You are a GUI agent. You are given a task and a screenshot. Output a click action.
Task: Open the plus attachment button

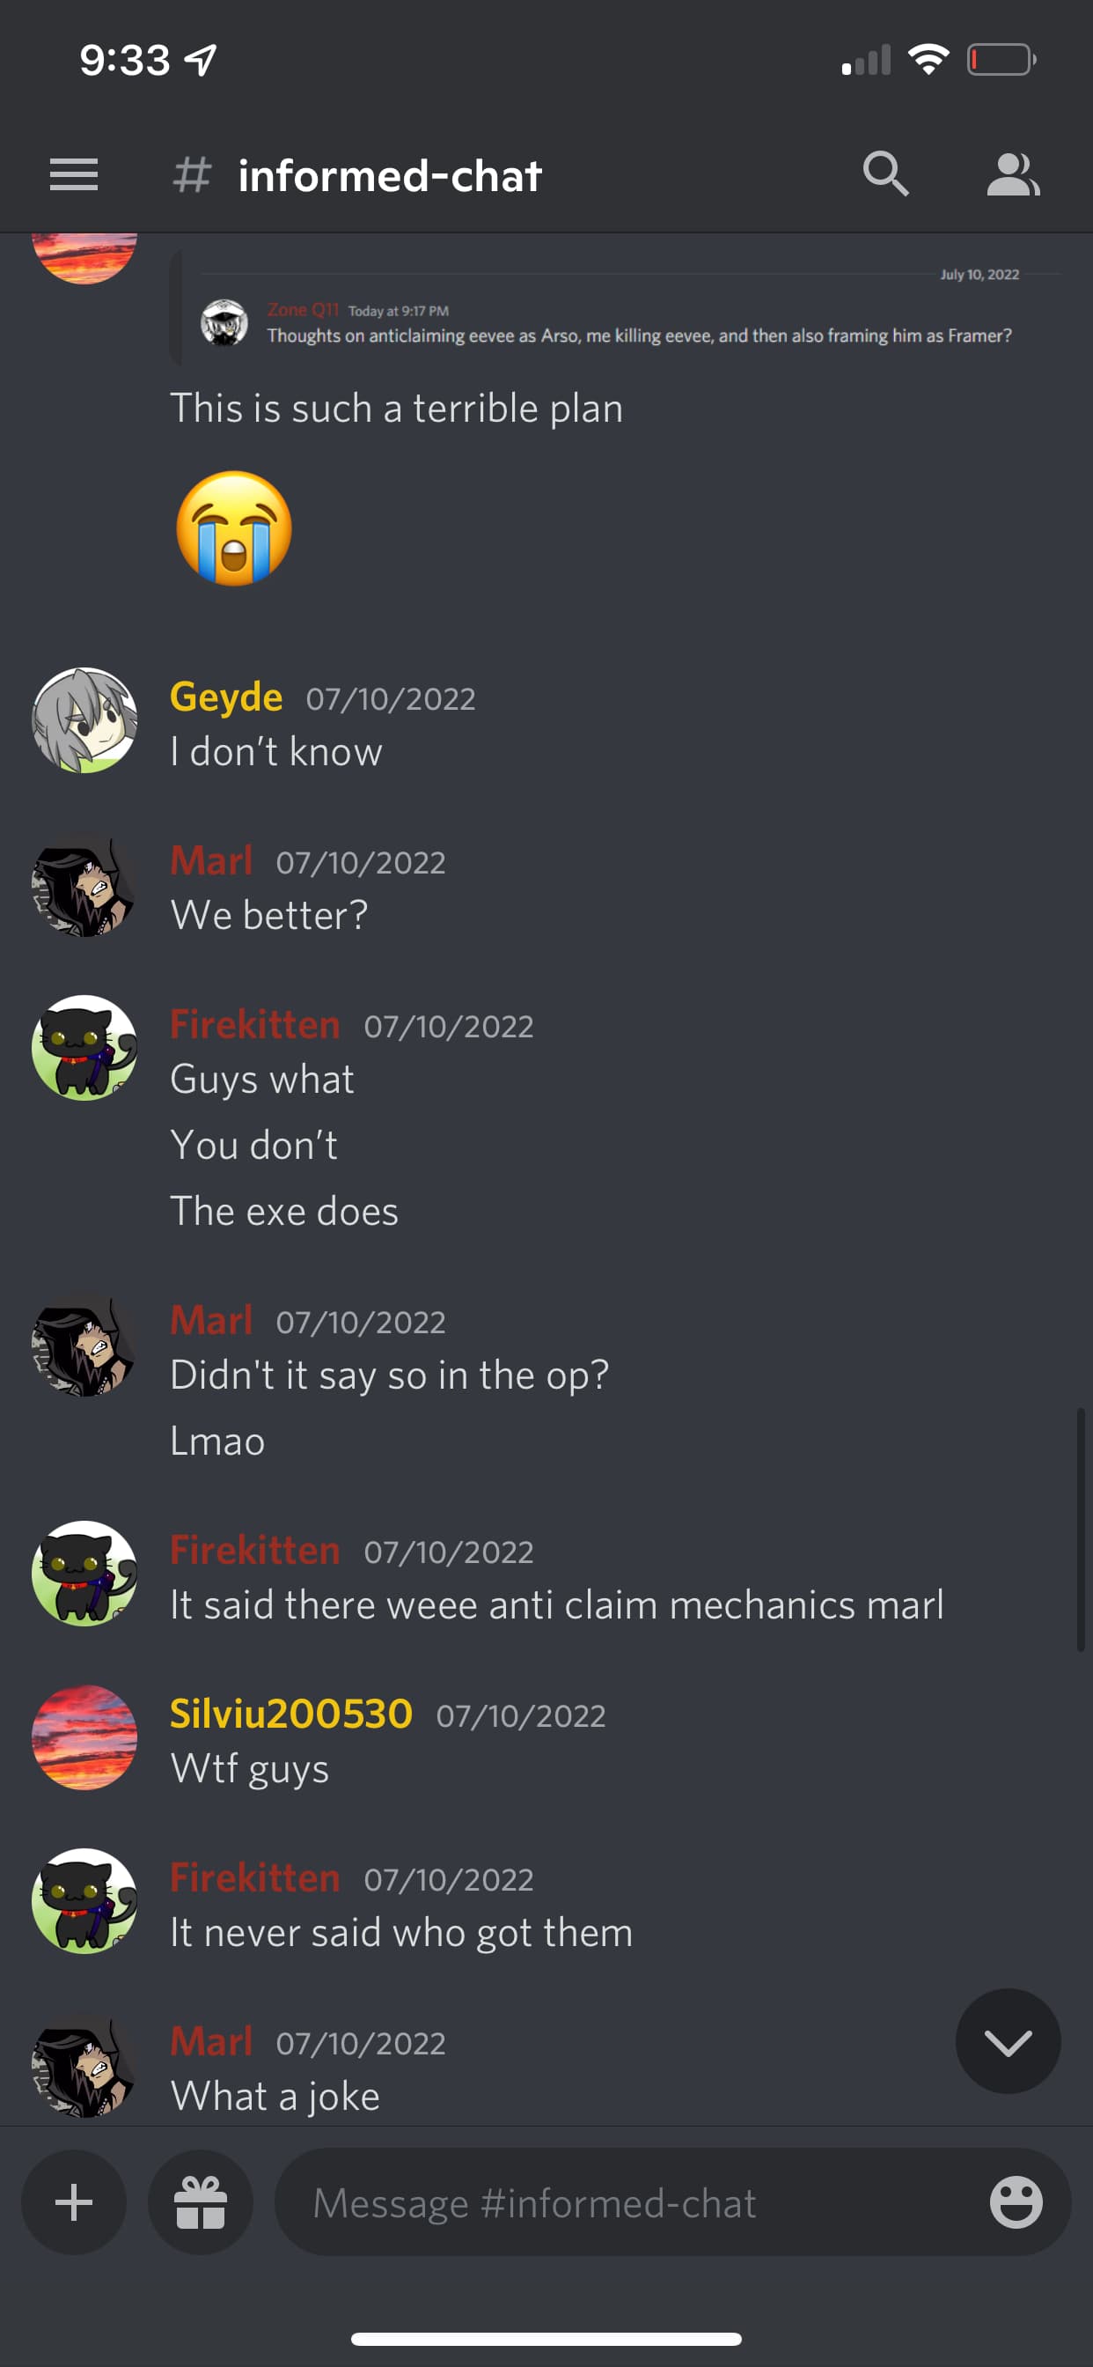tap(73, 2202)
